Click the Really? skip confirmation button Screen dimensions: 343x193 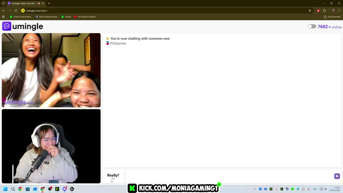[x=113, y=176]
